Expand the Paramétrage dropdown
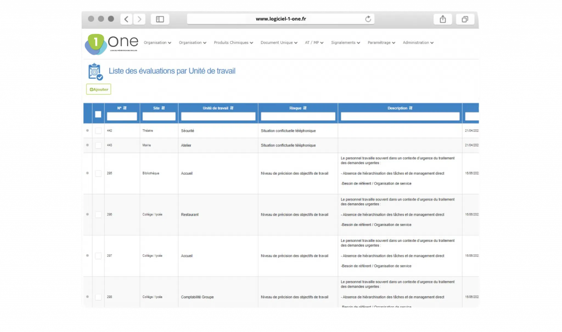562x332 pixels. coord(381,42)
